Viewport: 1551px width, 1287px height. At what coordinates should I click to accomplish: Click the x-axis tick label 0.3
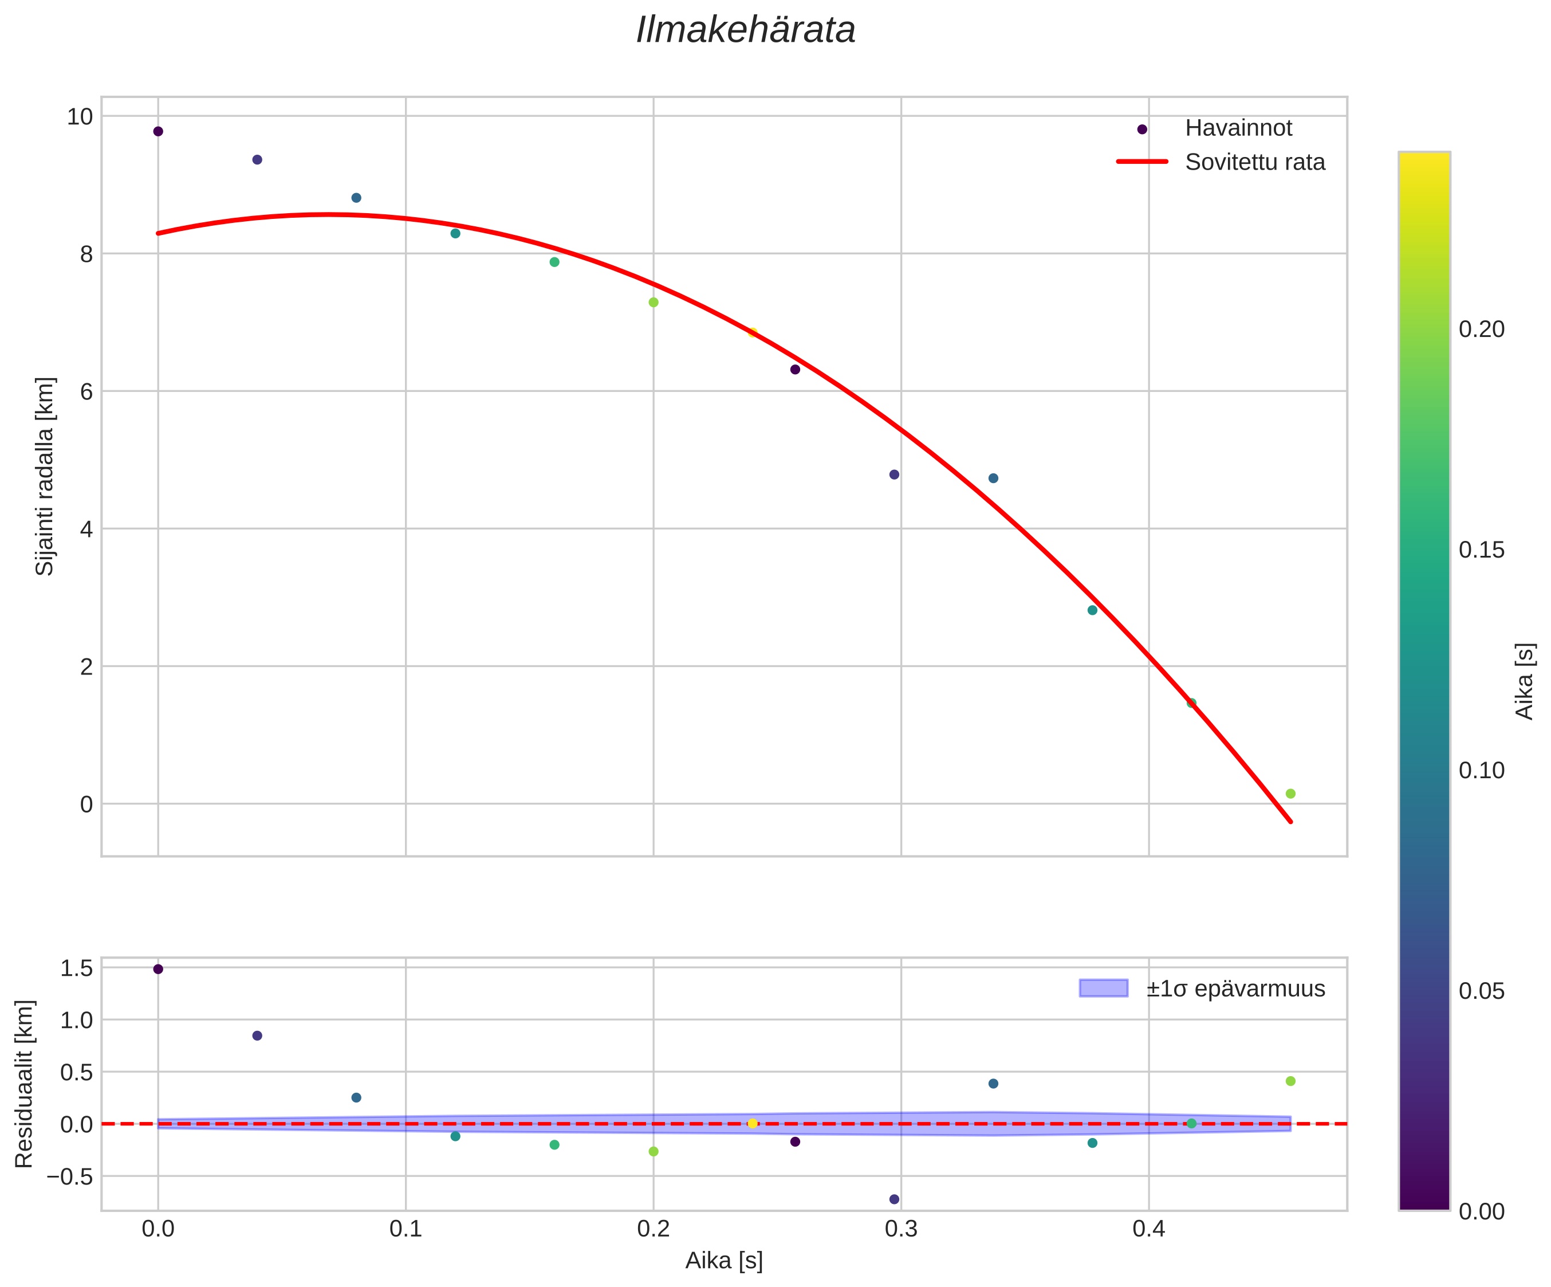coord(900,1229)
